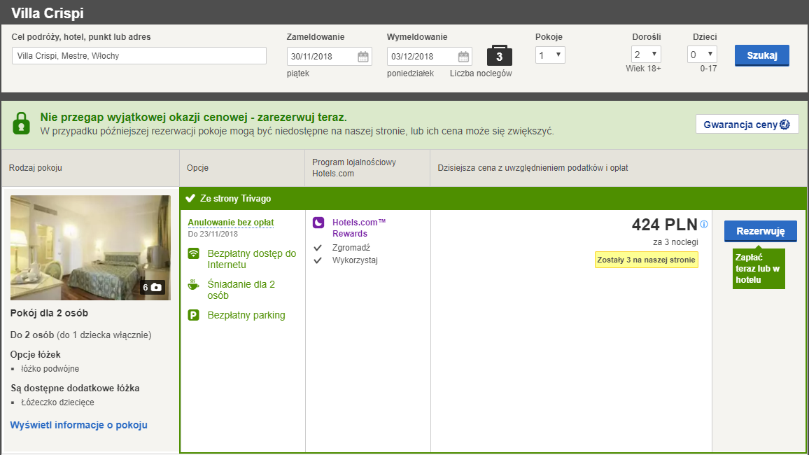Open the Dzieci children dropdown
This screenshot has width=809, height=455.
click(x=702, y=54)
